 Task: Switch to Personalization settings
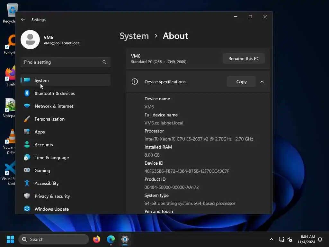pyautogui.click(x=66, y=119)
